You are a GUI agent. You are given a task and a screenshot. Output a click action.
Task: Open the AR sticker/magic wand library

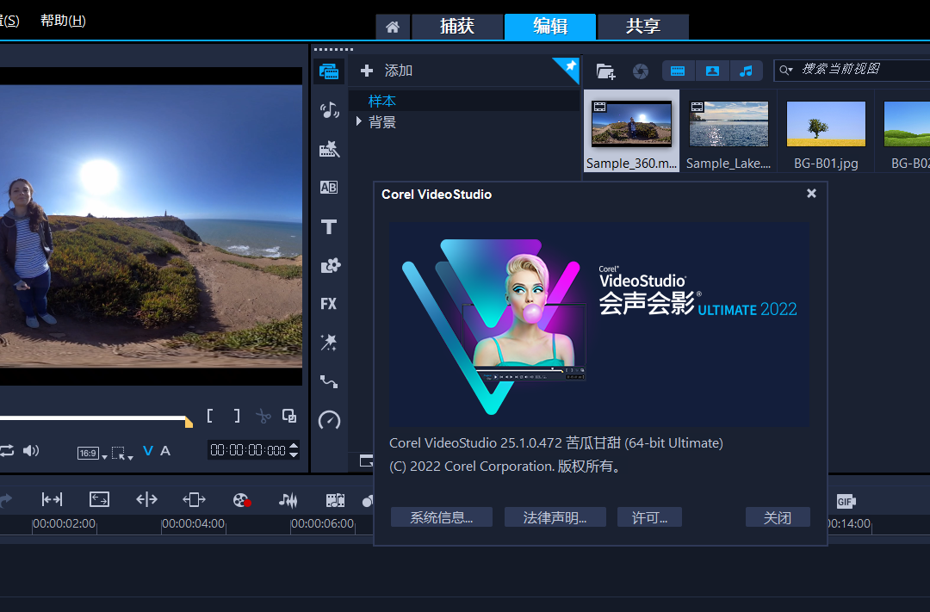(329, 343)
